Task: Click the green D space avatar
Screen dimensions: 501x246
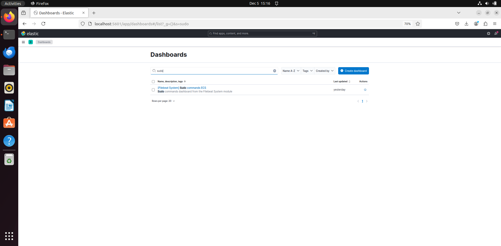Action: (x=31, y=42)
